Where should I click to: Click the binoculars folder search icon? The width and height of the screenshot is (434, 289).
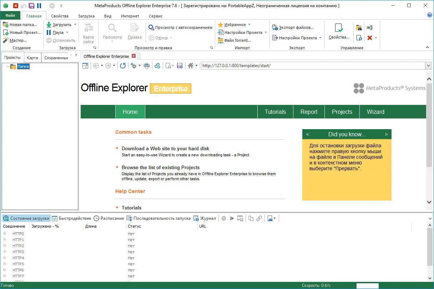pyautogui.click(x=359, y=28)
